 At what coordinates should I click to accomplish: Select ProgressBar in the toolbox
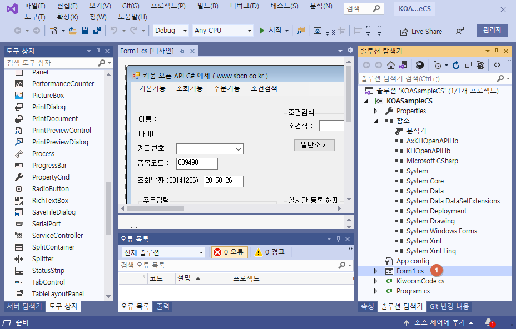(49, 166)
